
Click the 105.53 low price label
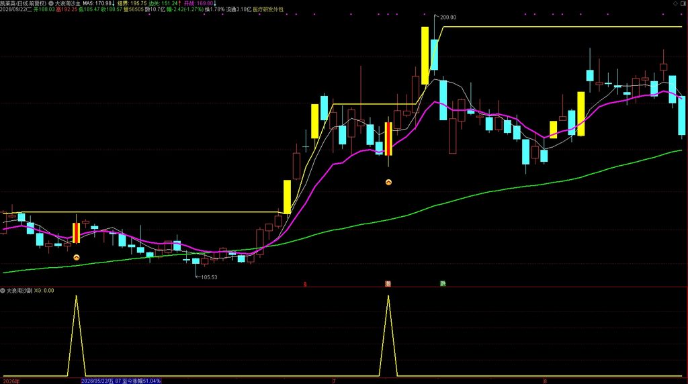[x=209, y=277]
